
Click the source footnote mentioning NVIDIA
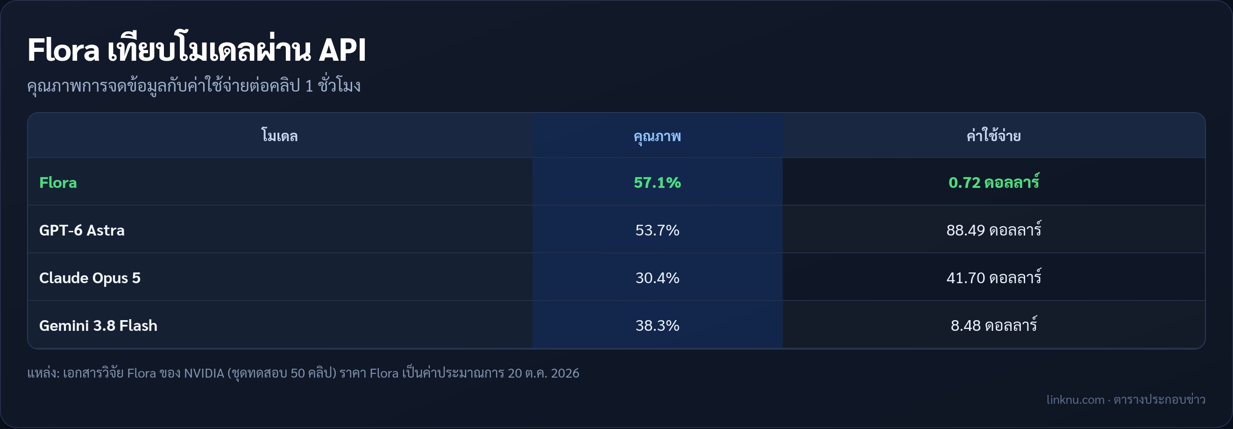tap(303, 373)
